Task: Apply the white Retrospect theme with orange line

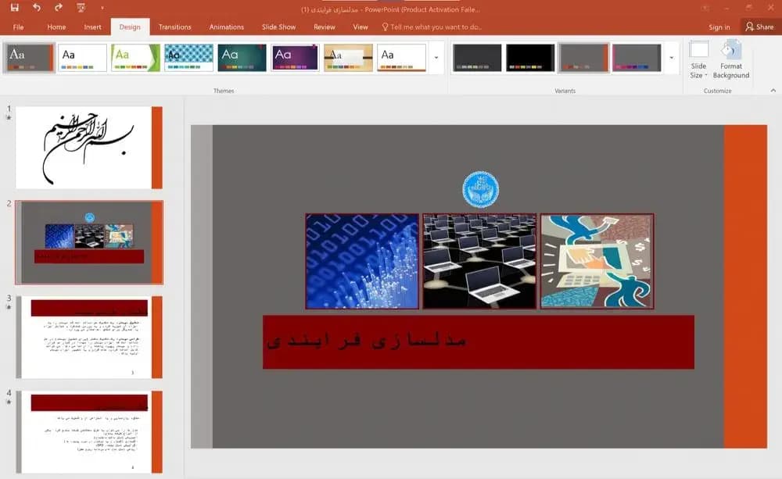Action: 401,58
